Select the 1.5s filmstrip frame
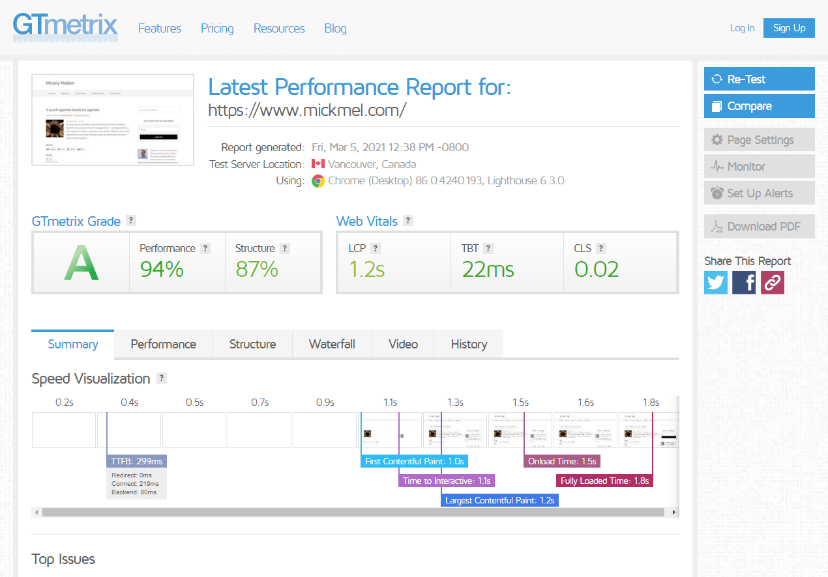 [520, 430]
